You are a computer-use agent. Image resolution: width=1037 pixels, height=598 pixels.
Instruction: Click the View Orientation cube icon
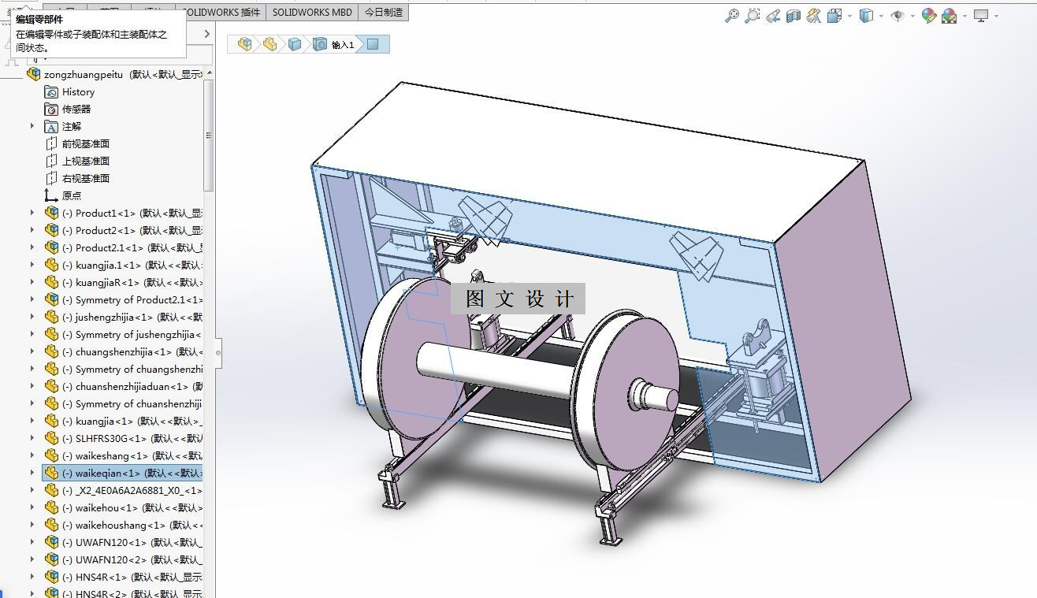[x=834, y=16]
